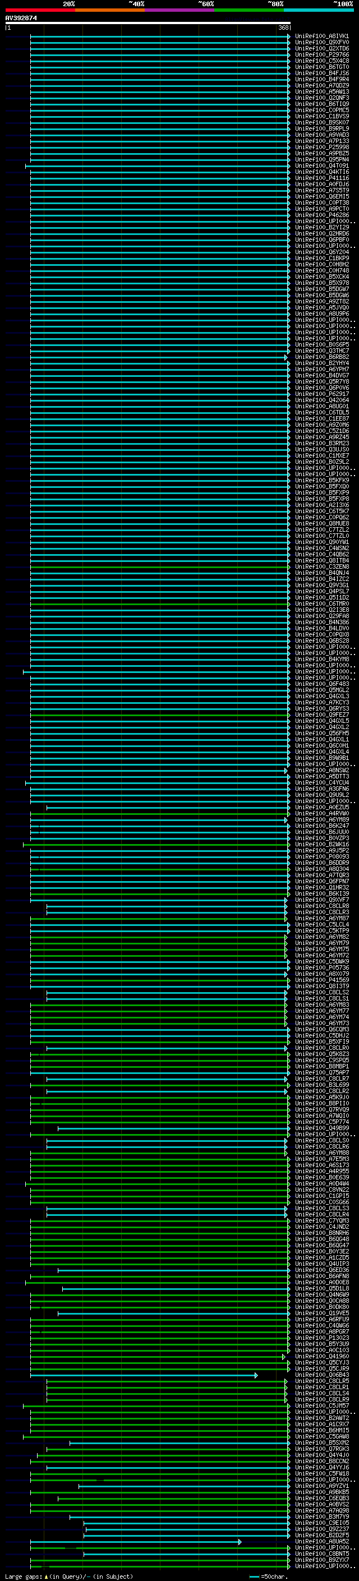359x1581 pixels.
Task: Select hit UniRef100_Q8ITB4
Action: point(321,560)
